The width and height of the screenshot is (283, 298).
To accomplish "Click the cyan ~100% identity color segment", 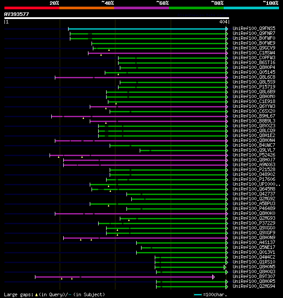I will point(251,8).
